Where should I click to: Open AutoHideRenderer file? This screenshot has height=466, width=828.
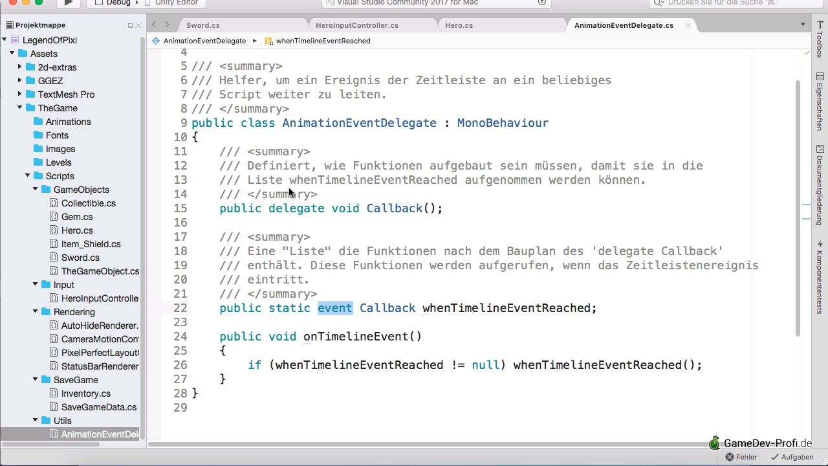[x=100, y=326]
